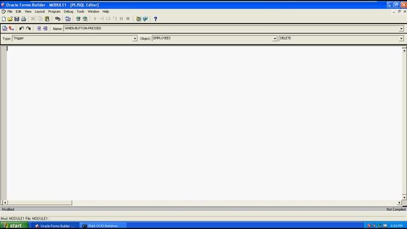Click the Mod: MODULE1 File: MODULE1 status text
The image size is (407, 229).
click(24, 219)
